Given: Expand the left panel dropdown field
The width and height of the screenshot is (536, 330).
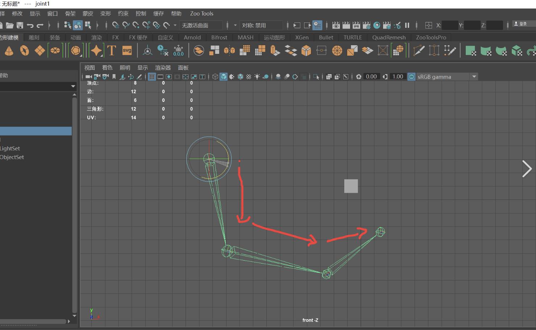Looking at the screenshot, I should tap(73, 86).
